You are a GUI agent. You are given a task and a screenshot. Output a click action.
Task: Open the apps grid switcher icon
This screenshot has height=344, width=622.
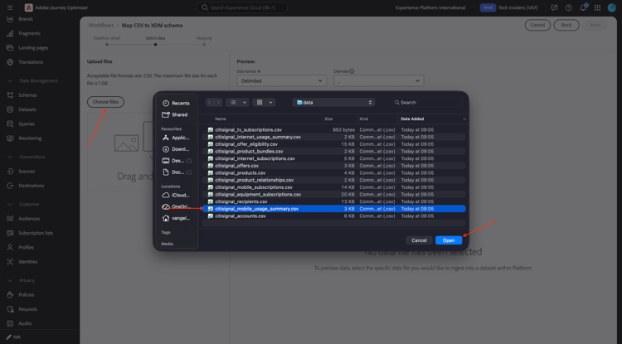pyautogui.click(x=597, y=7)
